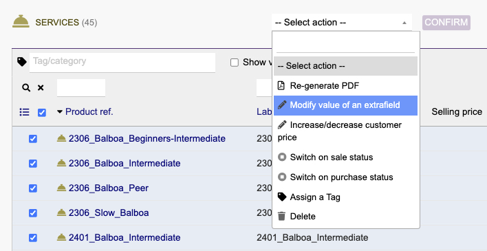Open the column selector list icon
The image size is (487, 251).
(25, 112)
